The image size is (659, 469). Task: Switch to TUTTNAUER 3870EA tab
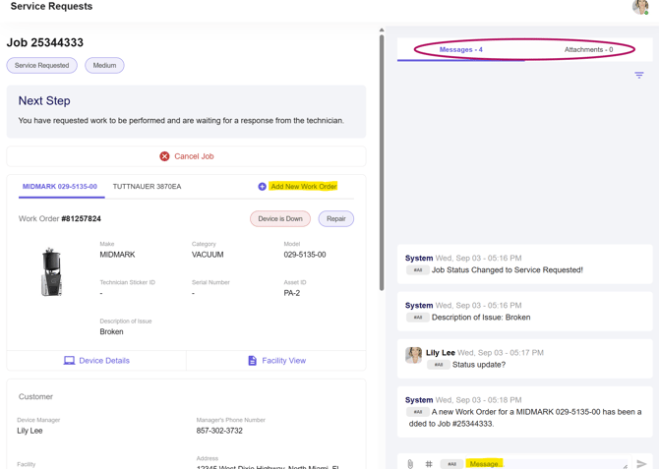click(x=147, y=186)
